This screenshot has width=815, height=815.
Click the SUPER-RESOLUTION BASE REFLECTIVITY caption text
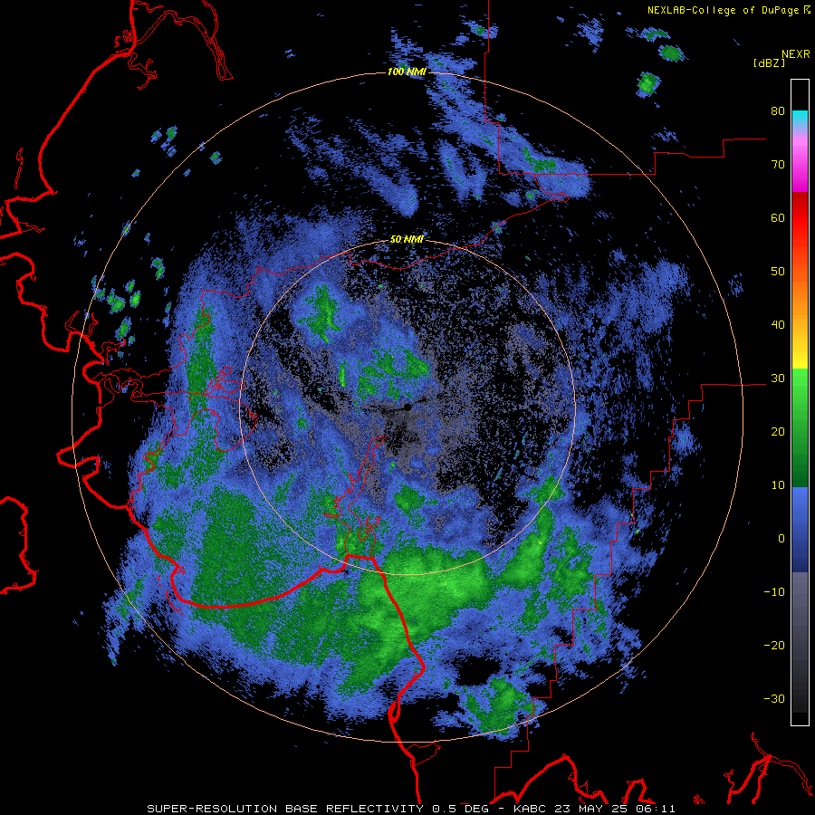click(x=285, y=809)
